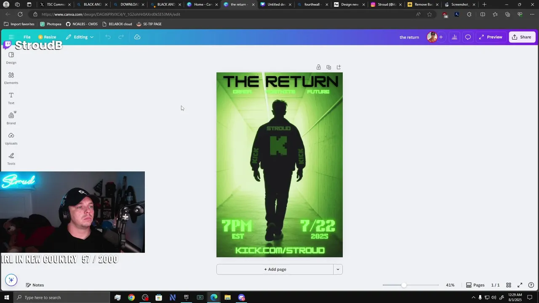Image resolution: width=539 pixels, height=303 pixels.
Task: Click the design title 'the return'
Action: tap(409, 37)
